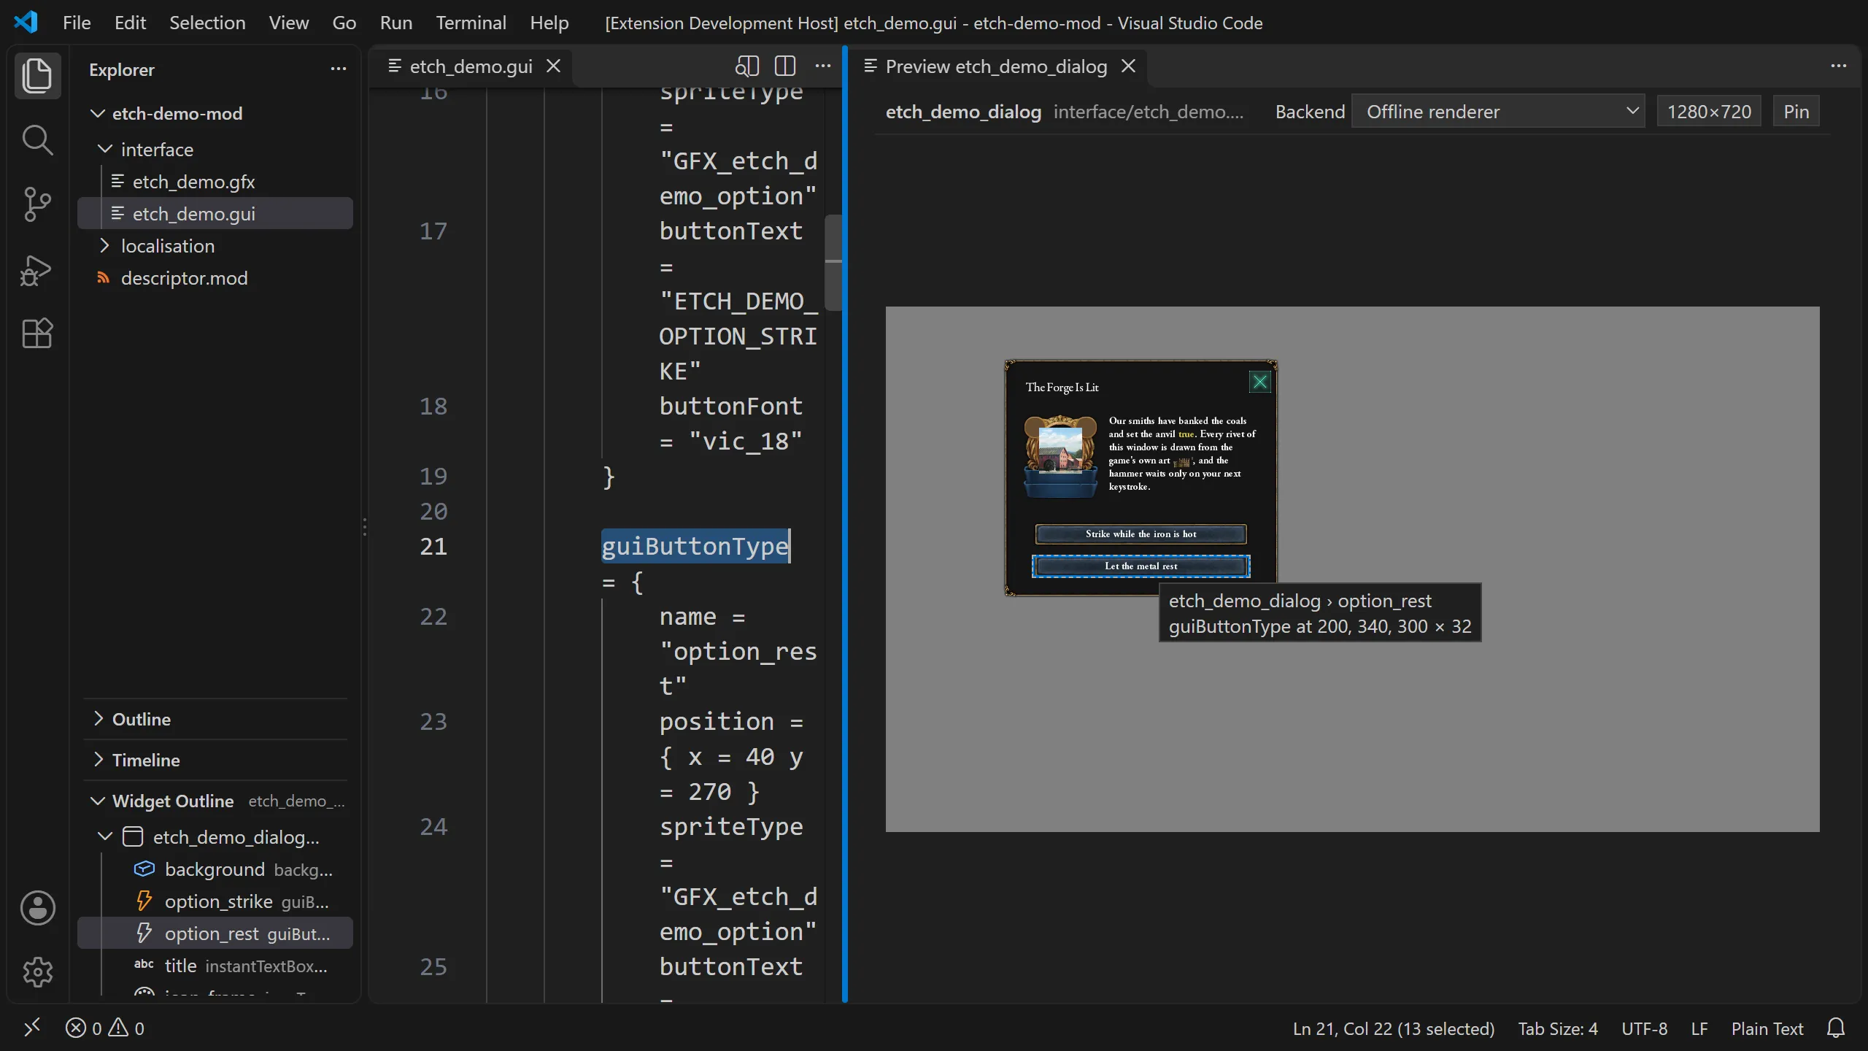This screenshot has height=1051, width=1868.
Task: Open the Accounts menu icon
Action: tap(37, 908)
